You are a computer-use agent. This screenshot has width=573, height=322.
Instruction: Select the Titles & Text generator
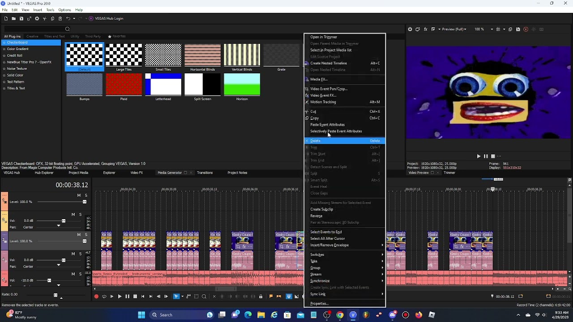point(16,88)
